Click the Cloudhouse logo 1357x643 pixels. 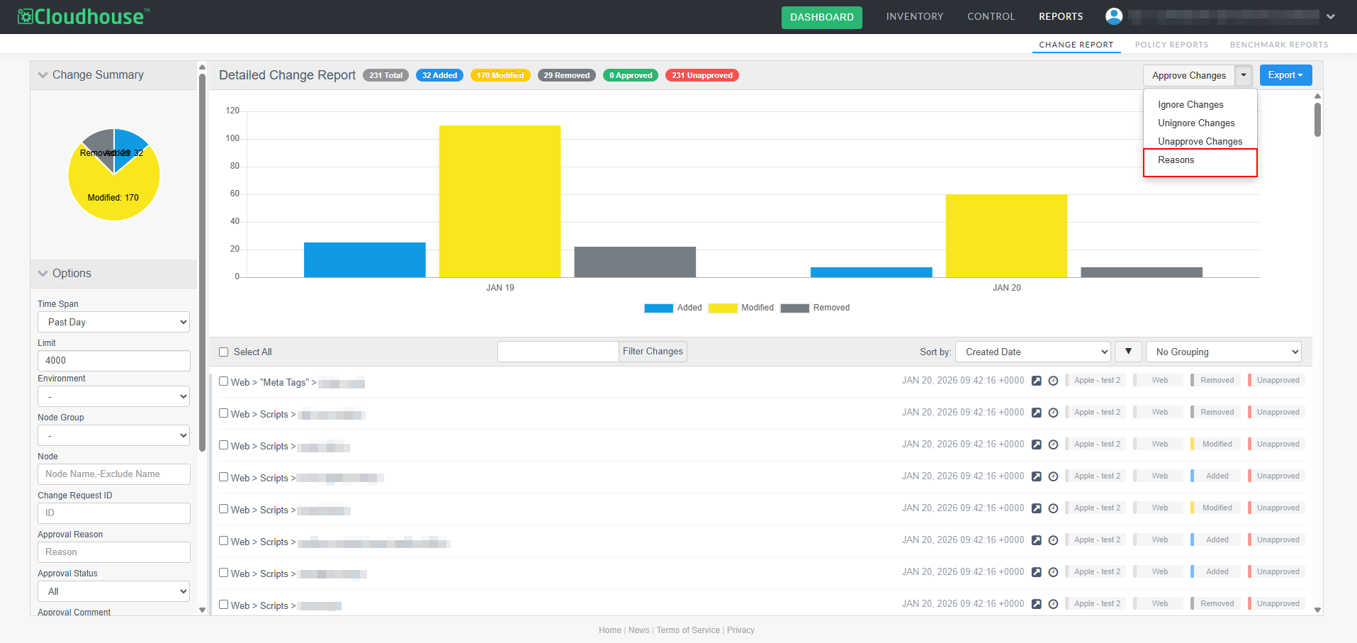[84, 16]
